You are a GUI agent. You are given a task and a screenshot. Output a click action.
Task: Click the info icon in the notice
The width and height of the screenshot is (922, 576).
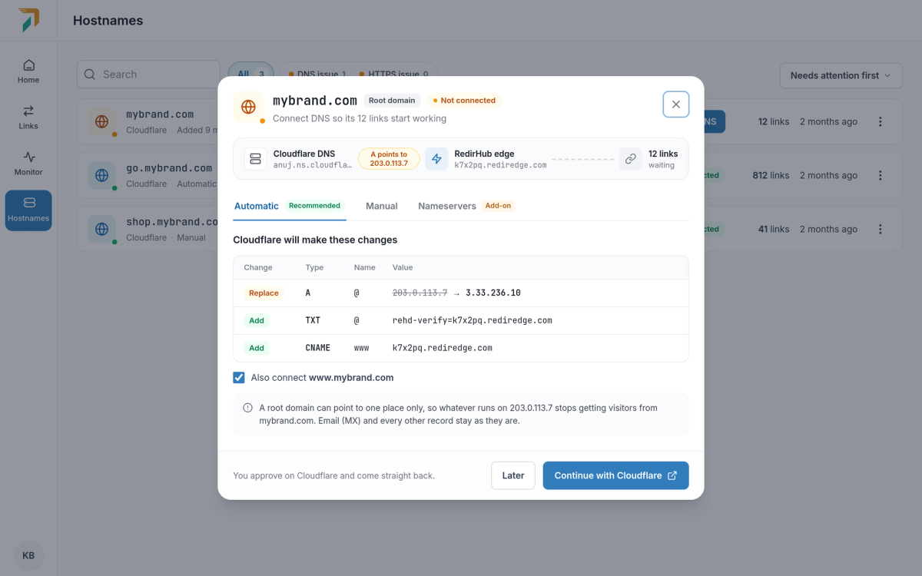tap(247, 408)
